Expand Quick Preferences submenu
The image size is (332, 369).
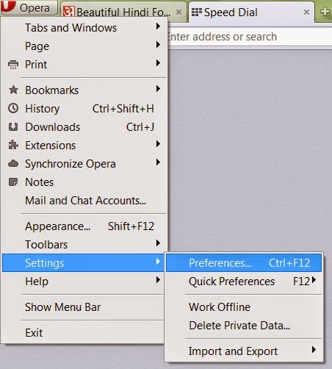(244, 282)
